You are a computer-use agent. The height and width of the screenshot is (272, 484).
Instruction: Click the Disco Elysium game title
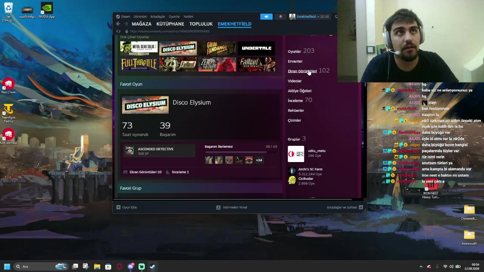point(192,102)
